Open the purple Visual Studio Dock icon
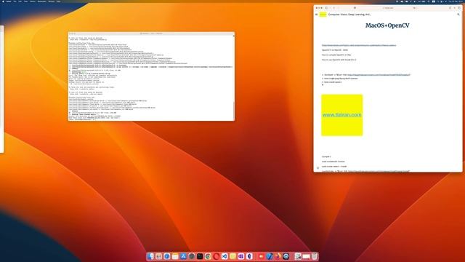Image resolution: width=465 pixels, height=262 pixels. tap(241, 256)
